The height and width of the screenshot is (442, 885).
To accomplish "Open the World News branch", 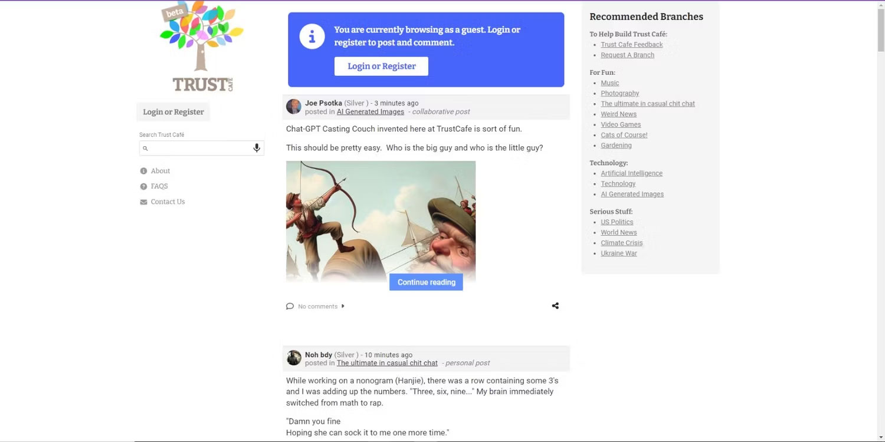I will tap(619, 233).
